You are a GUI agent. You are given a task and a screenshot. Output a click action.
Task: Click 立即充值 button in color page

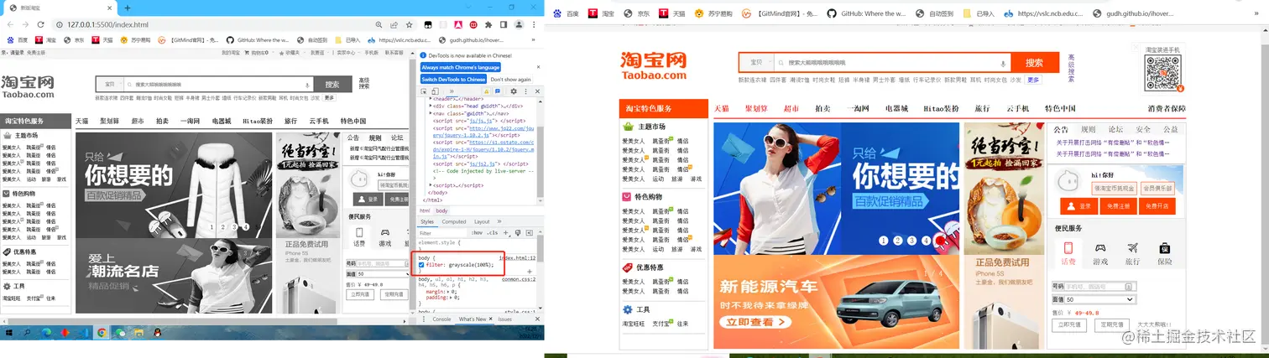1069,324
